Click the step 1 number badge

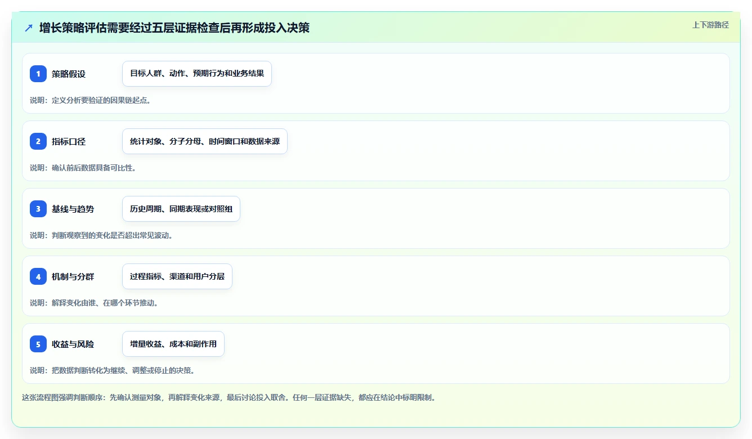coord(38,74)
